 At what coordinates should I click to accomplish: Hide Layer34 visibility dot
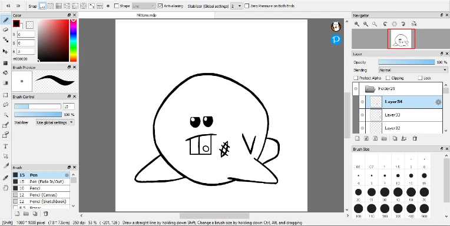click(362, 102)
